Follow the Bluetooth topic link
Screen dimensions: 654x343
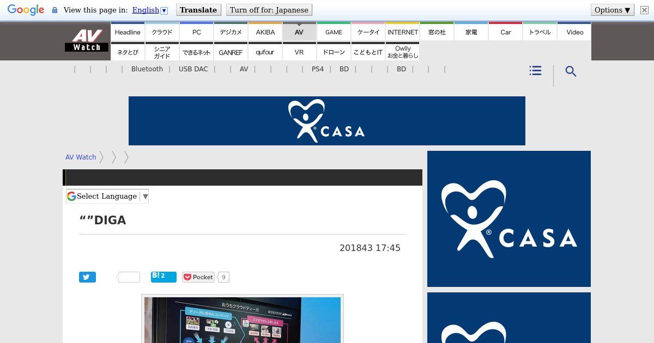point(147,69)
